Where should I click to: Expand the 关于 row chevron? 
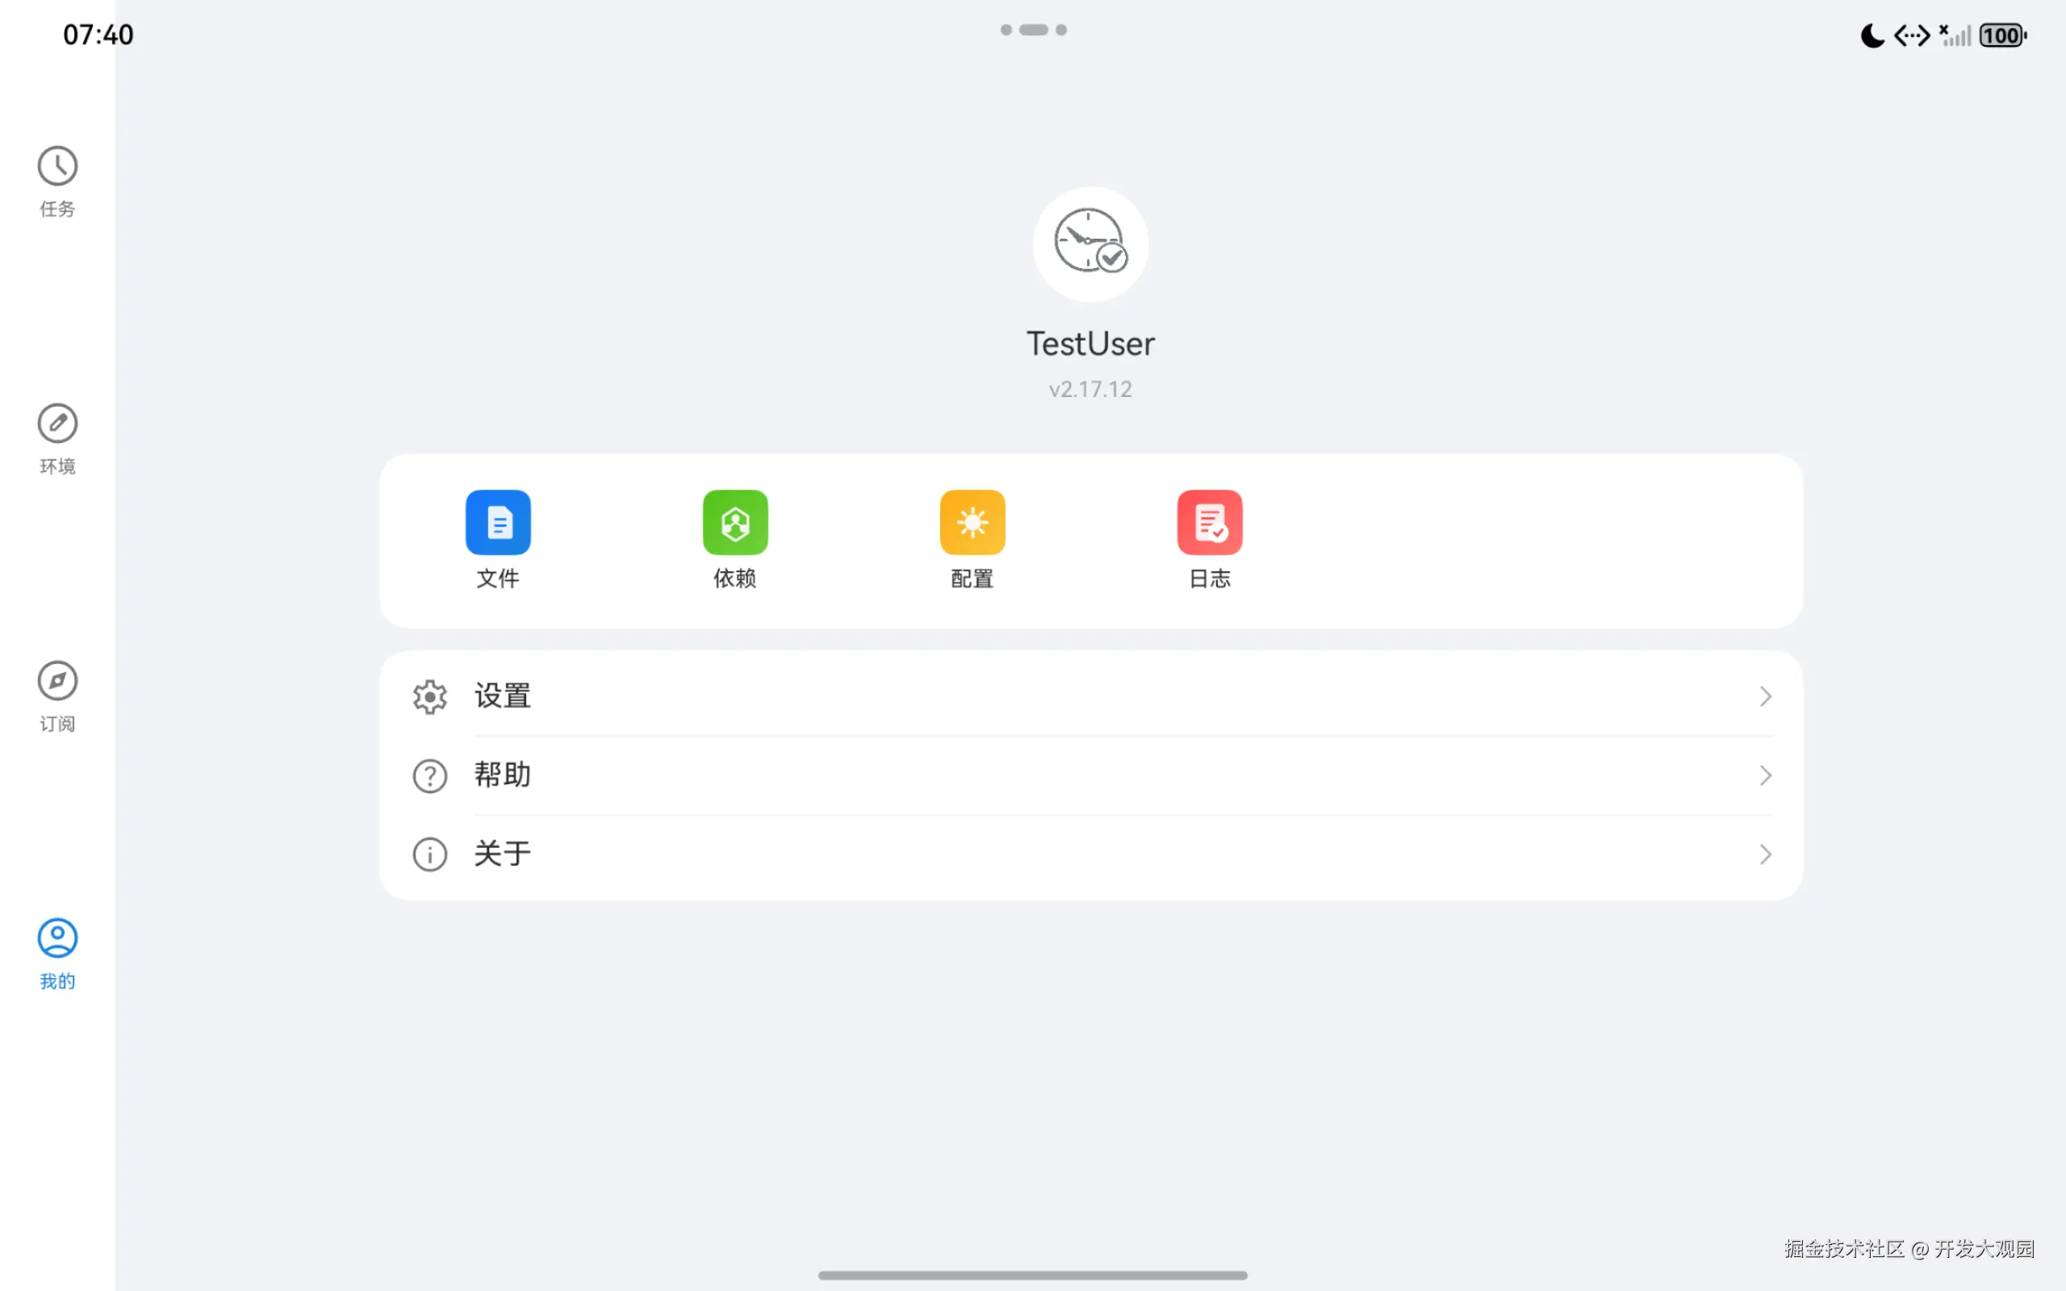tap(1766, 854)
